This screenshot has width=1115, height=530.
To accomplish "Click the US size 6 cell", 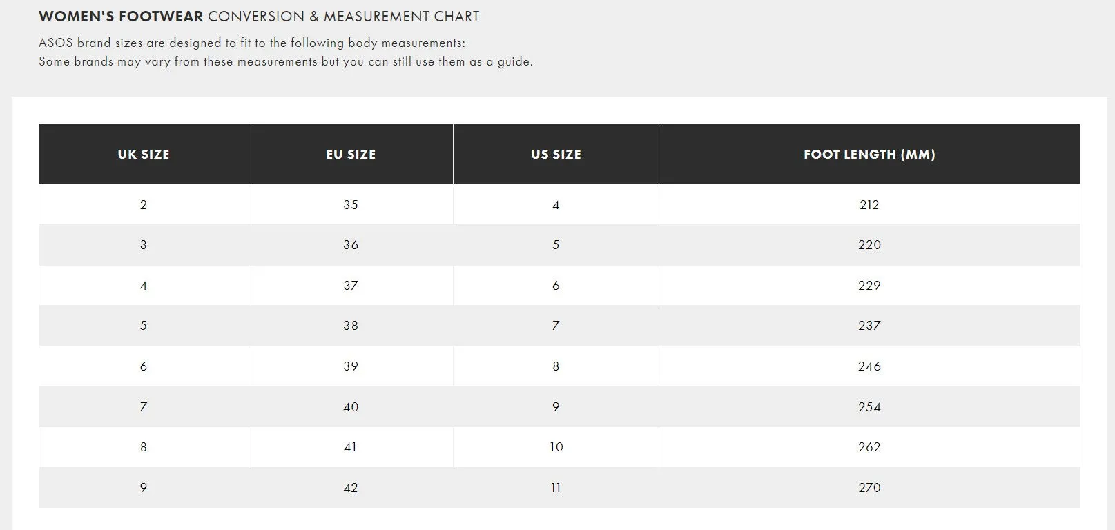I will click(556, 285).
